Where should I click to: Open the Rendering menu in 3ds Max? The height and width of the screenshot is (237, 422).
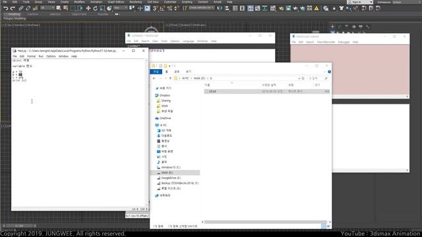(135, 2)
